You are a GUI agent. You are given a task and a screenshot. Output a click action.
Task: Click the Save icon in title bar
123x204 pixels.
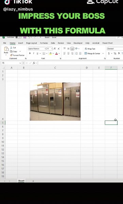pos(25,37)
